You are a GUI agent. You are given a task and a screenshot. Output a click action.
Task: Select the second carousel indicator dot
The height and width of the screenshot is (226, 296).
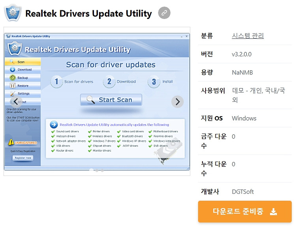(97, 170)
